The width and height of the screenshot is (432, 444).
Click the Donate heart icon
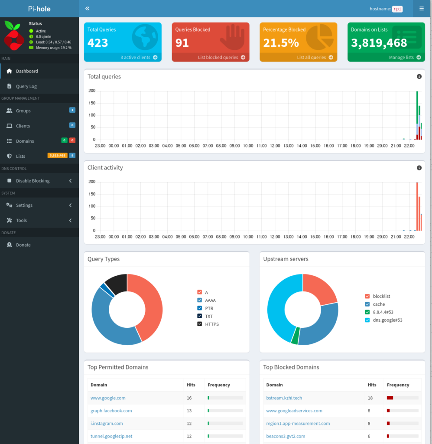click(10, 245)
